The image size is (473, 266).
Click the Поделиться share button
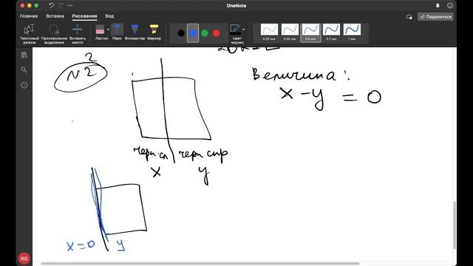tap(435, 17)
